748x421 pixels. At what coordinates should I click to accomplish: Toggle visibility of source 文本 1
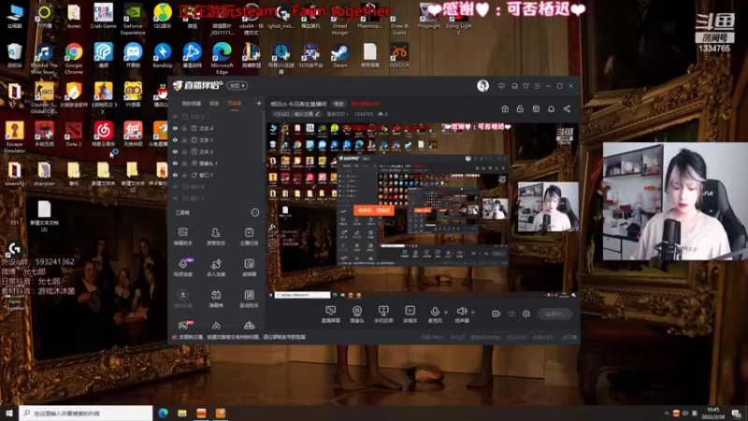(175, 139)
